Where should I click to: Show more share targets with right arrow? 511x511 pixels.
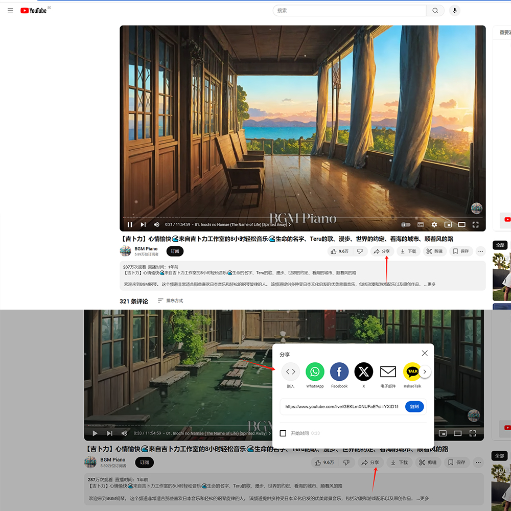coord(425,371)
